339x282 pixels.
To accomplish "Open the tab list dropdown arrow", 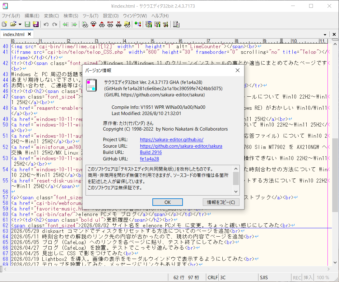I will click(325, 35).
